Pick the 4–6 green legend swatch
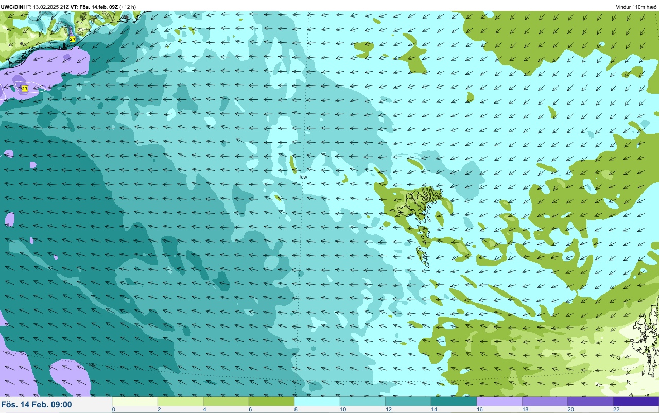Image resolution: width=659 pixels, height=413 pixels. tap(226, 401)
